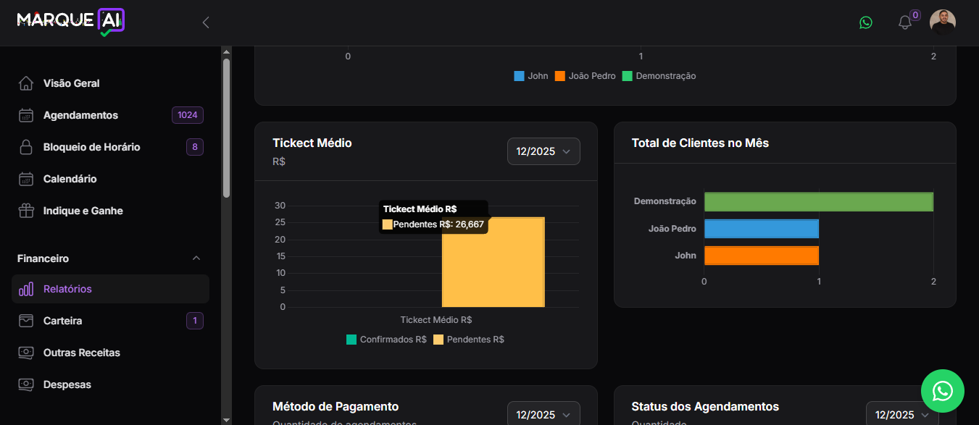
Task: Open Agendamentos in the sidebar
Action: click(80, 115)
